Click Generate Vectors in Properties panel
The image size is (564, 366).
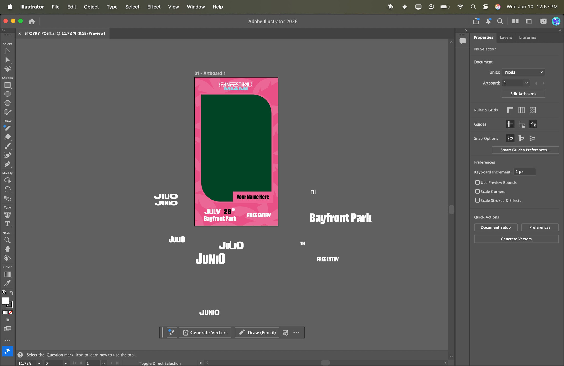(516, 239)
